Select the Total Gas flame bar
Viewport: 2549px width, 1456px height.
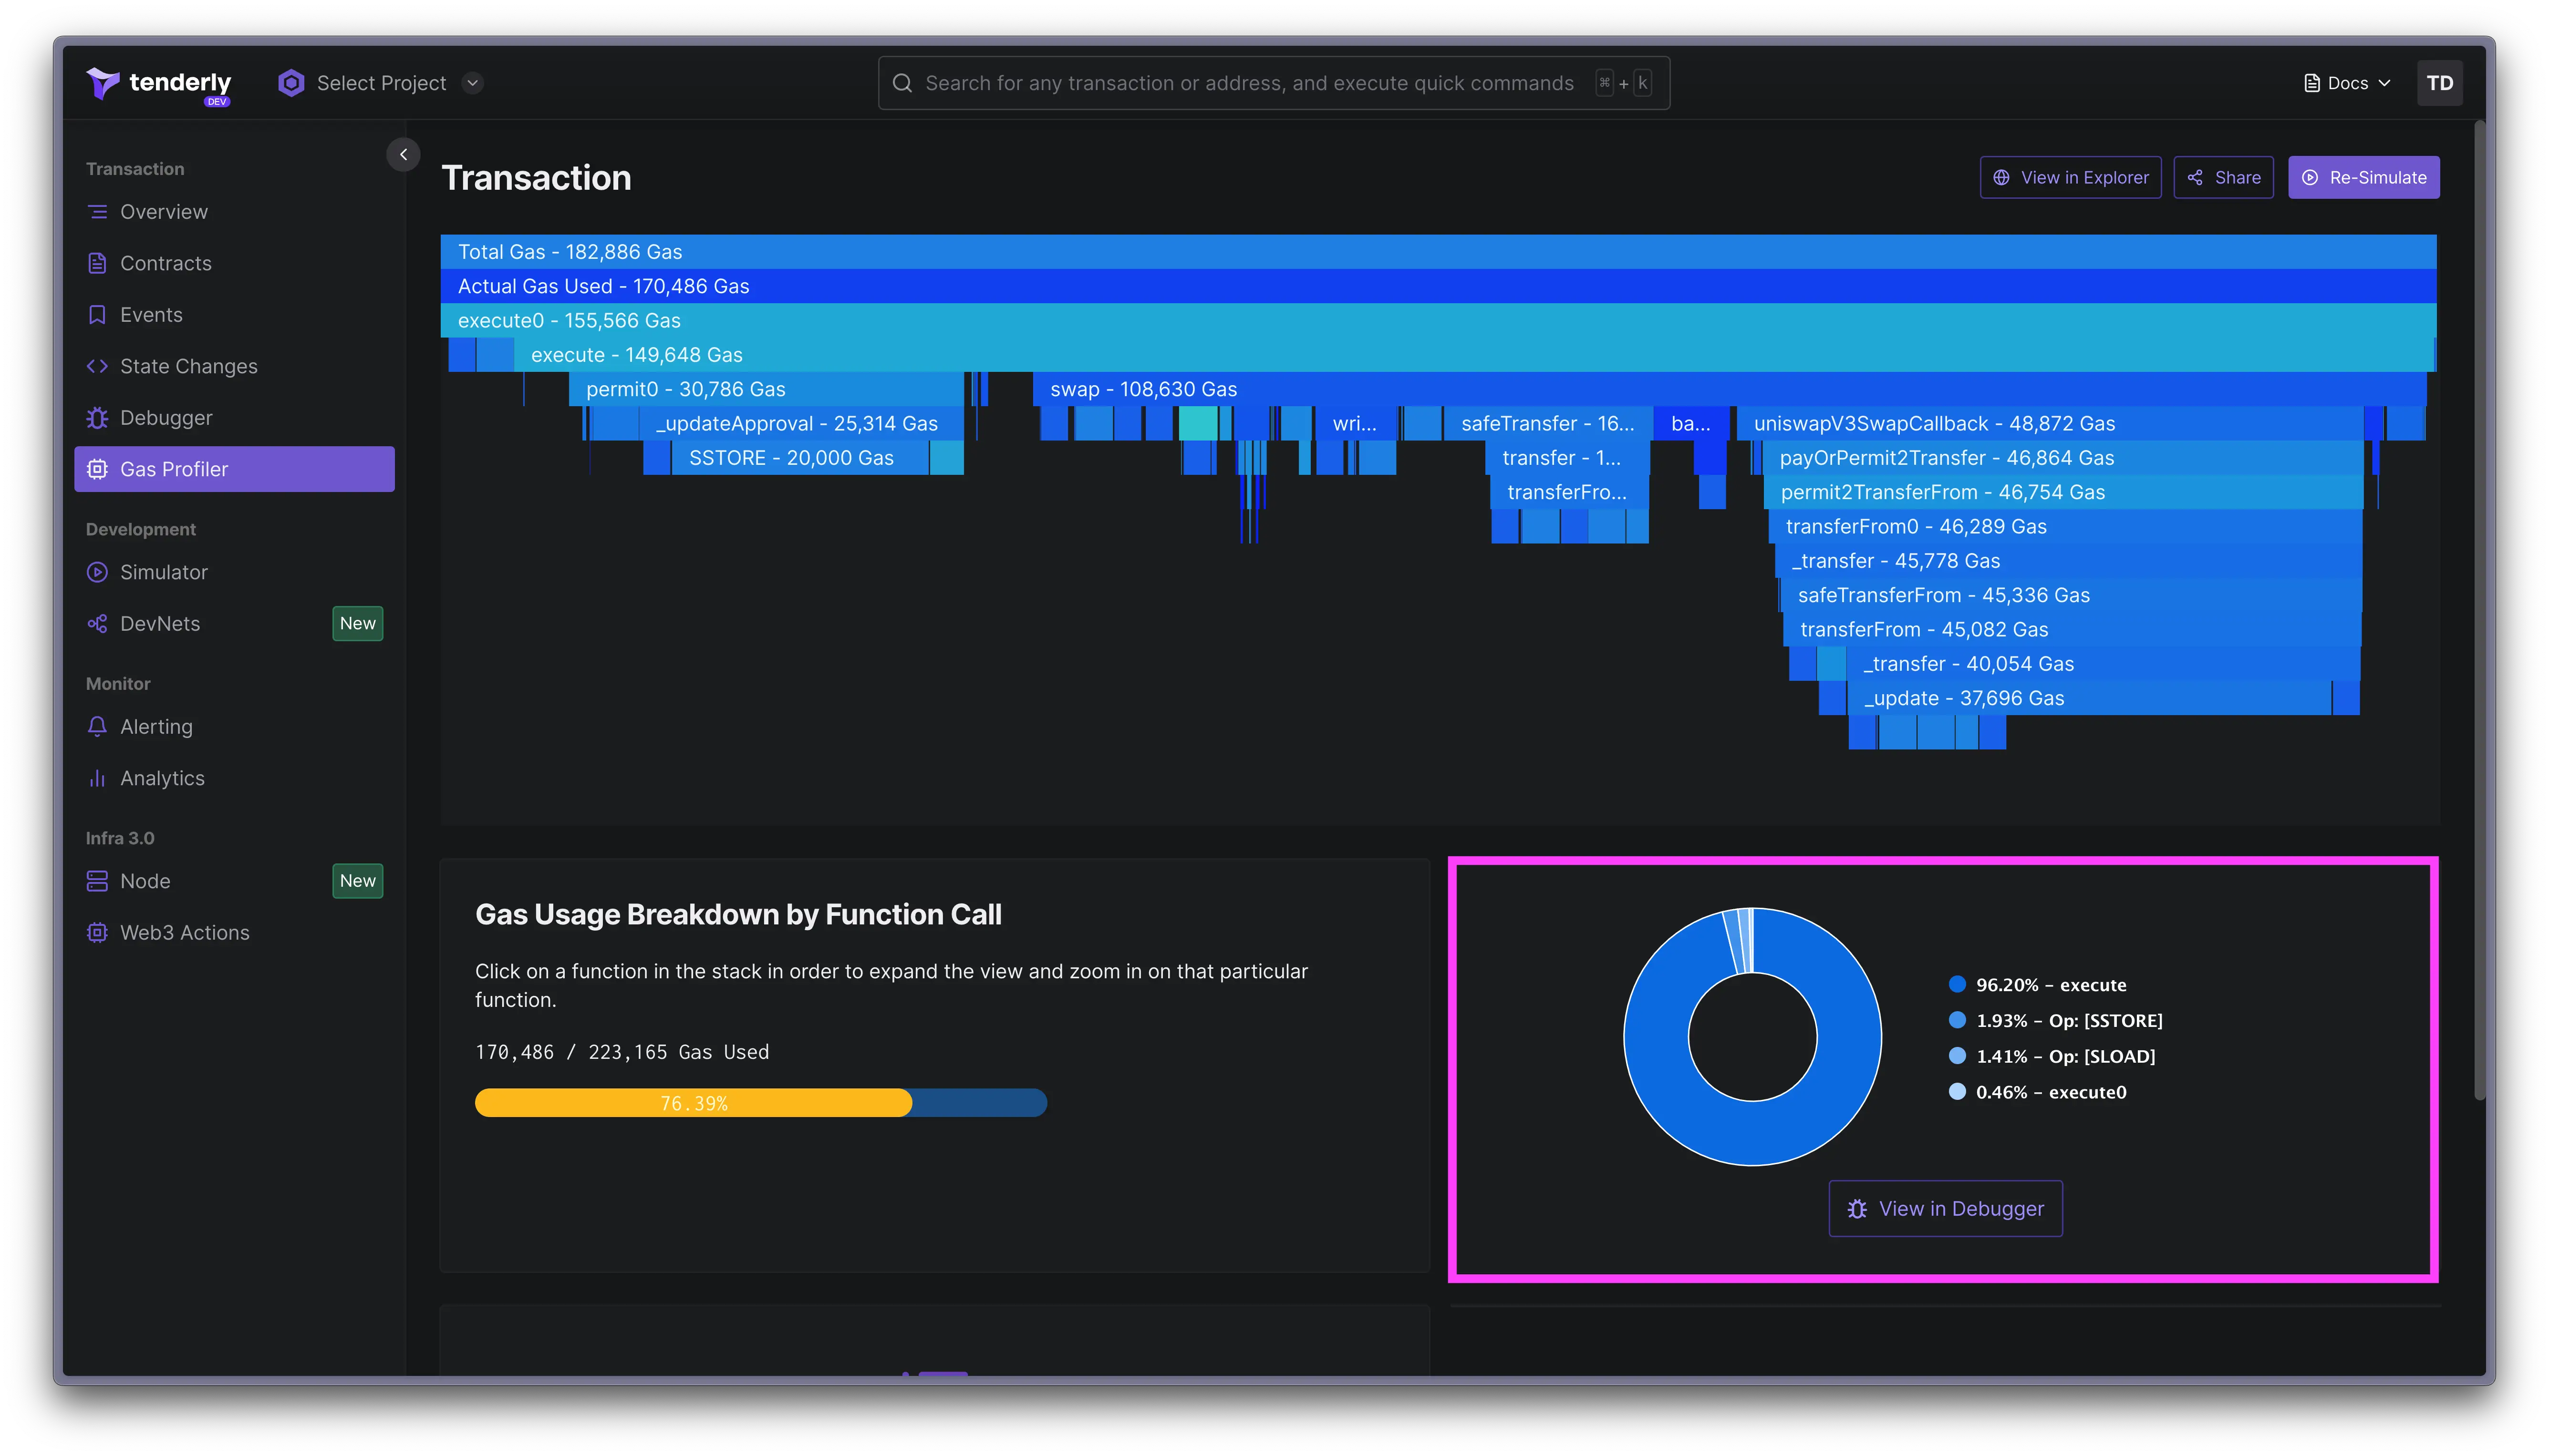[1438, 252]
